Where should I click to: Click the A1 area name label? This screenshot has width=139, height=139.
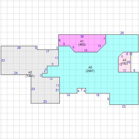(82, 41)
